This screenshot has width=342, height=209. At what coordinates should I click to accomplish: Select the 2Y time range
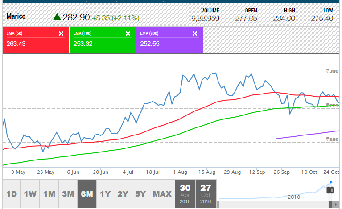[x=123, y=194]
